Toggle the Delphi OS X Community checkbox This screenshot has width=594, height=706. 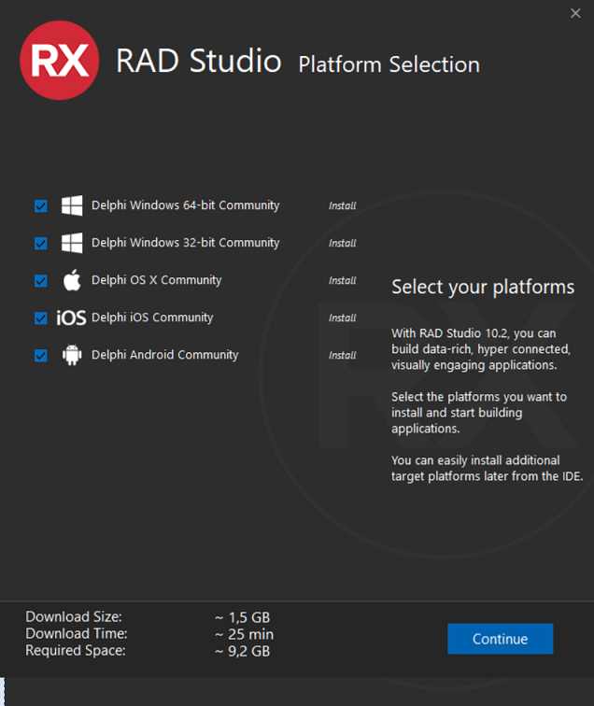pos(41,280)
